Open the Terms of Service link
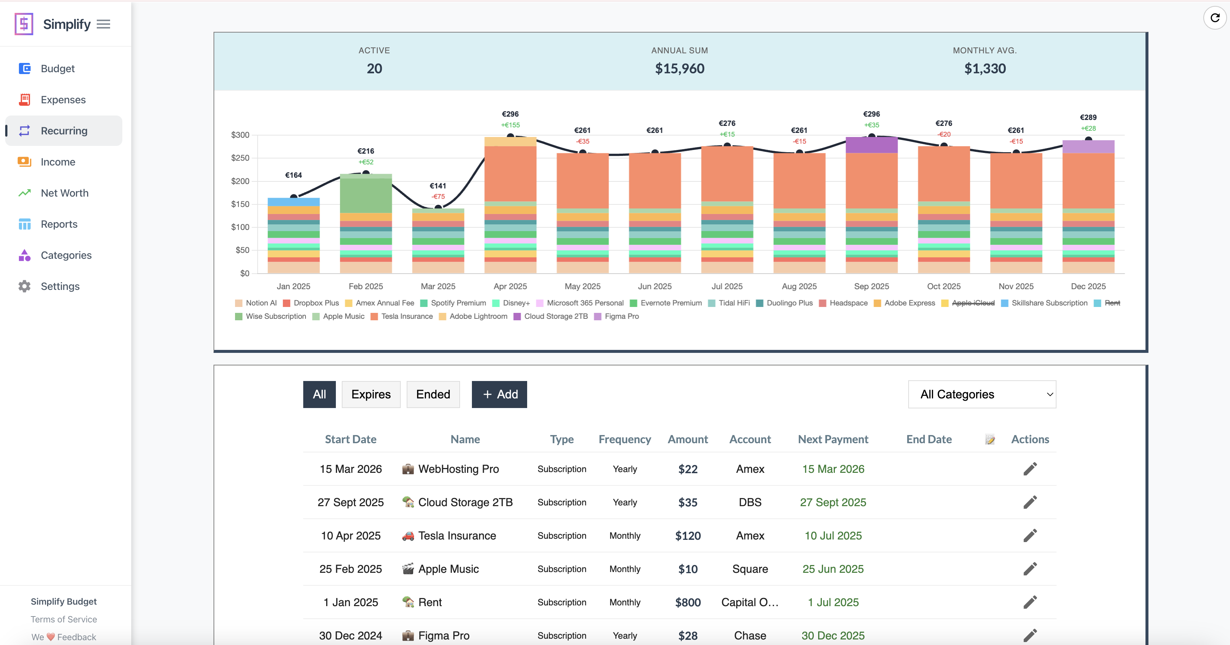1230x645 pixels. [x=63, y=619]
